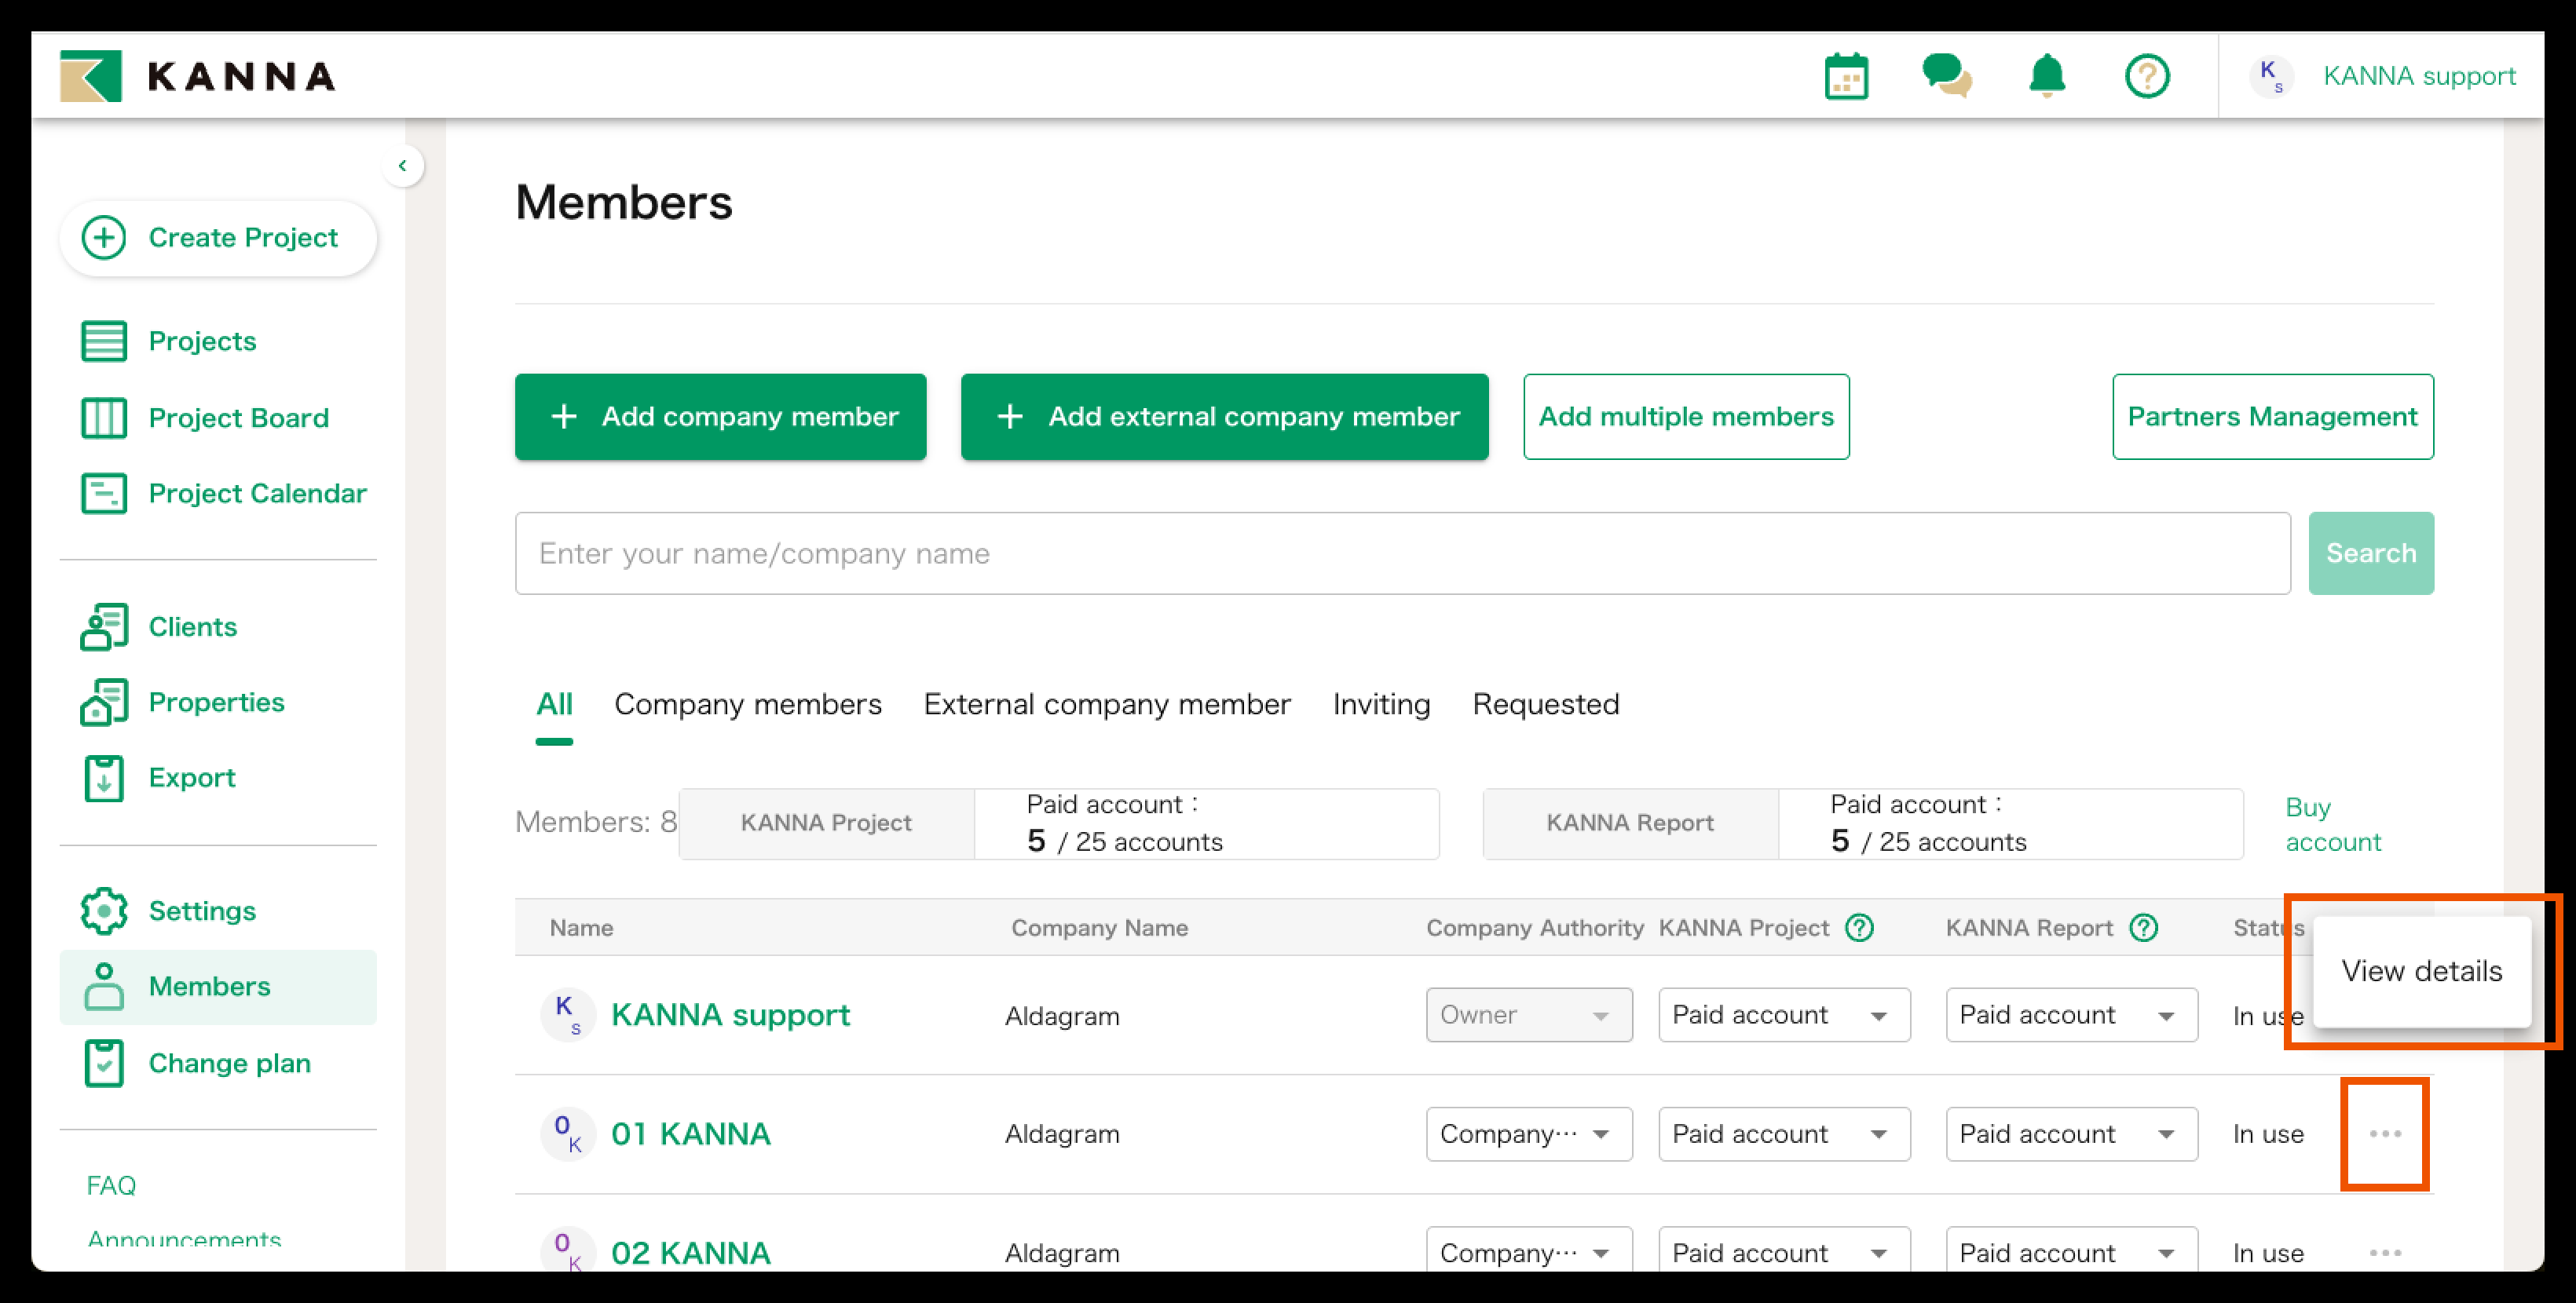Click the KANNA Report column help icon
The height and width of the screenshot is (1303, 2576).
(x=2143, y=927)
